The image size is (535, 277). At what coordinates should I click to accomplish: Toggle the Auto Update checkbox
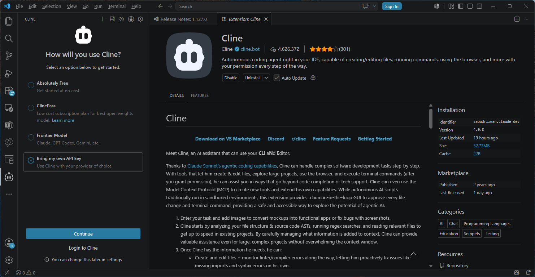(277, 78)
